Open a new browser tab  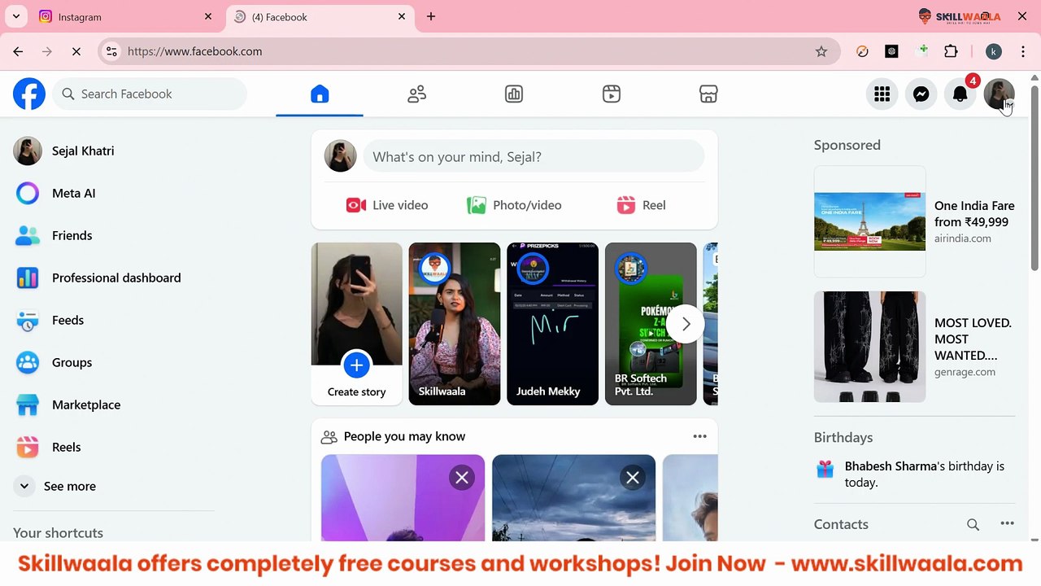click(431, 16)
